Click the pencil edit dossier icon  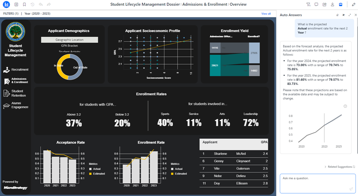(354, 4)
